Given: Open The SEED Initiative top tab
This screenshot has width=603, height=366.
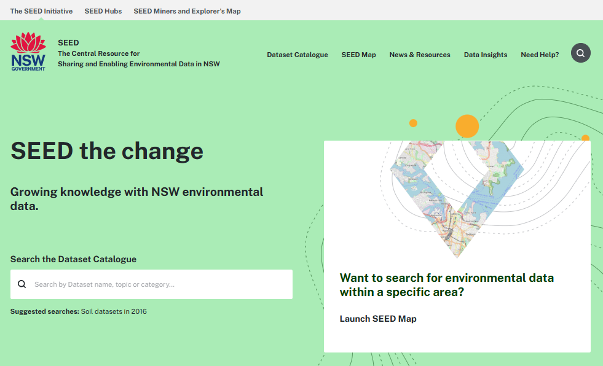Looking at the screenshot, I should pos(41,11).
